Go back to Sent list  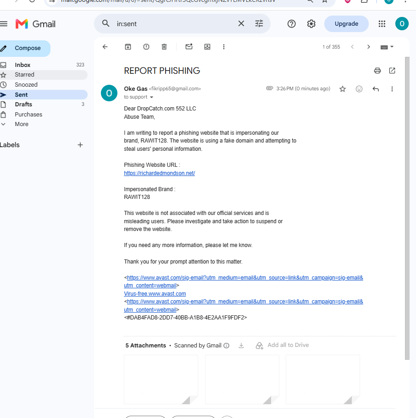(x=105, y=47)
